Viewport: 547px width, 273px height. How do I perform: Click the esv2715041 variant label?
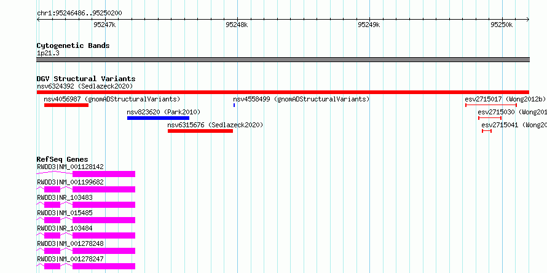(x=514, y=125)
